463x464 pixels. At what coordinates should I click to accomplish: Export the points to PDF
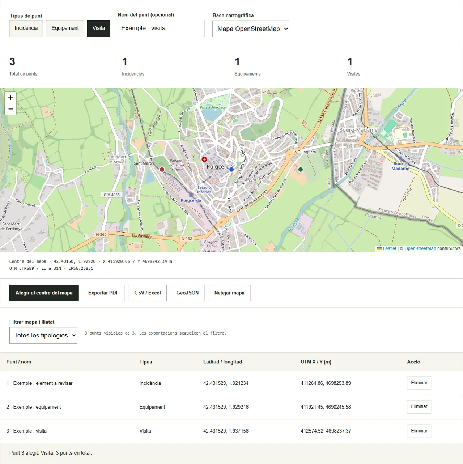coord(103,293)
